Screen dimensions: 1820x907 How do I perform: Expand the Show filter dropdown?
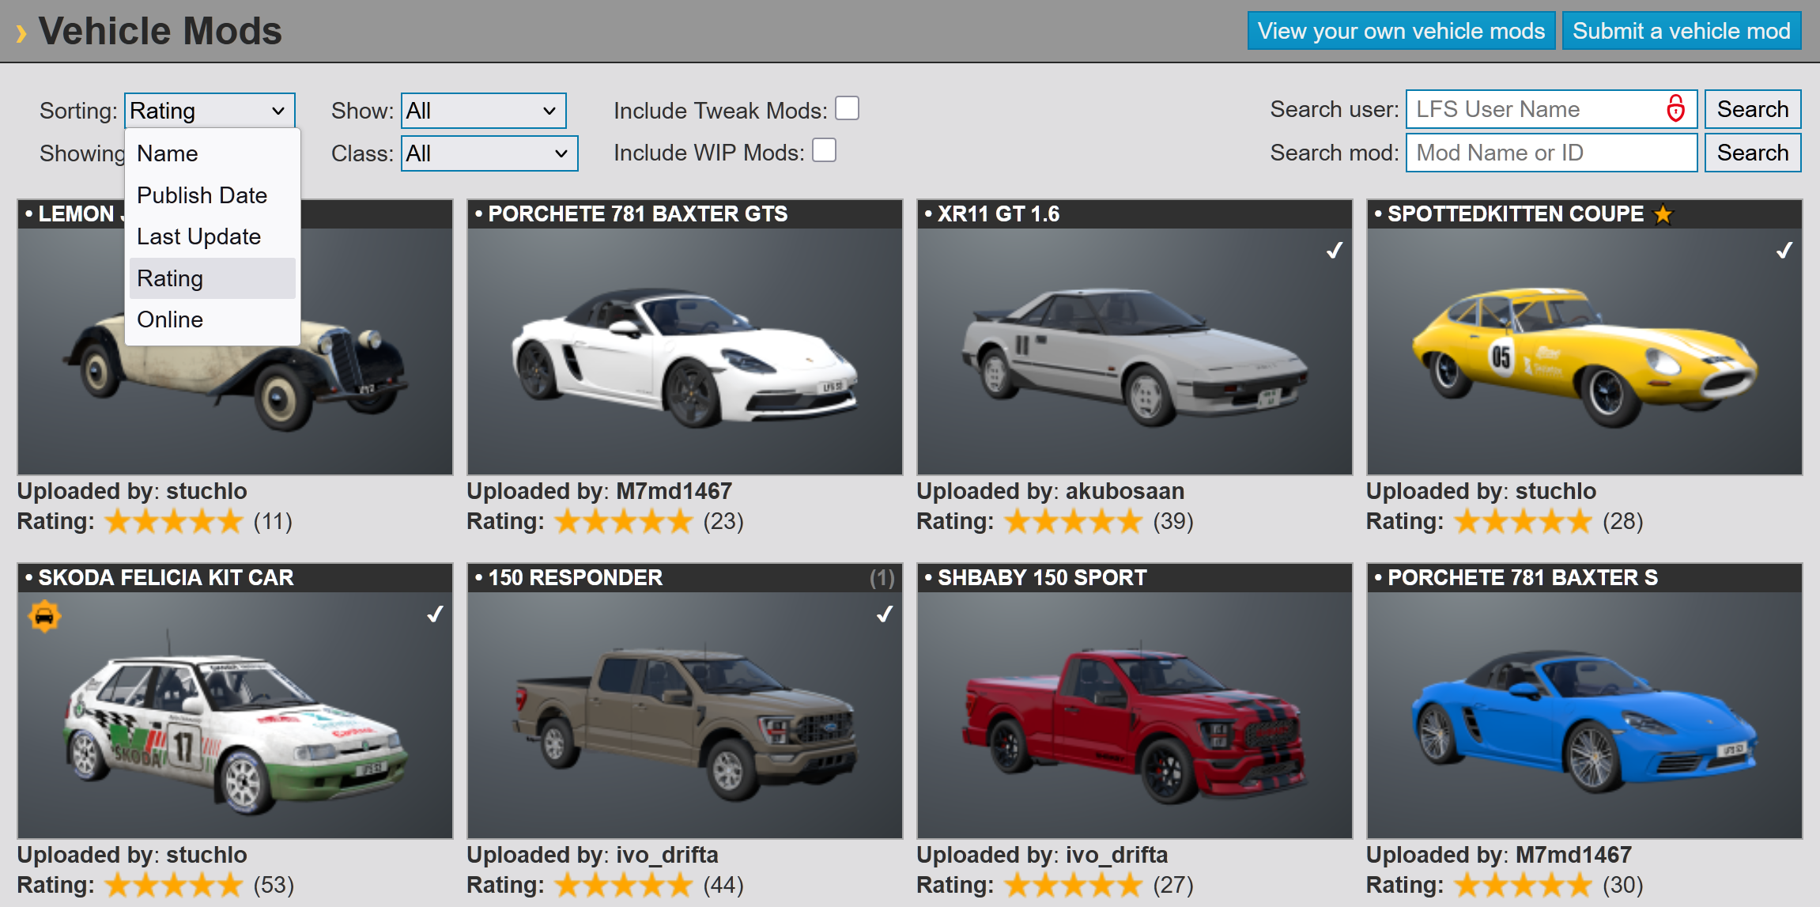point(483,111)
